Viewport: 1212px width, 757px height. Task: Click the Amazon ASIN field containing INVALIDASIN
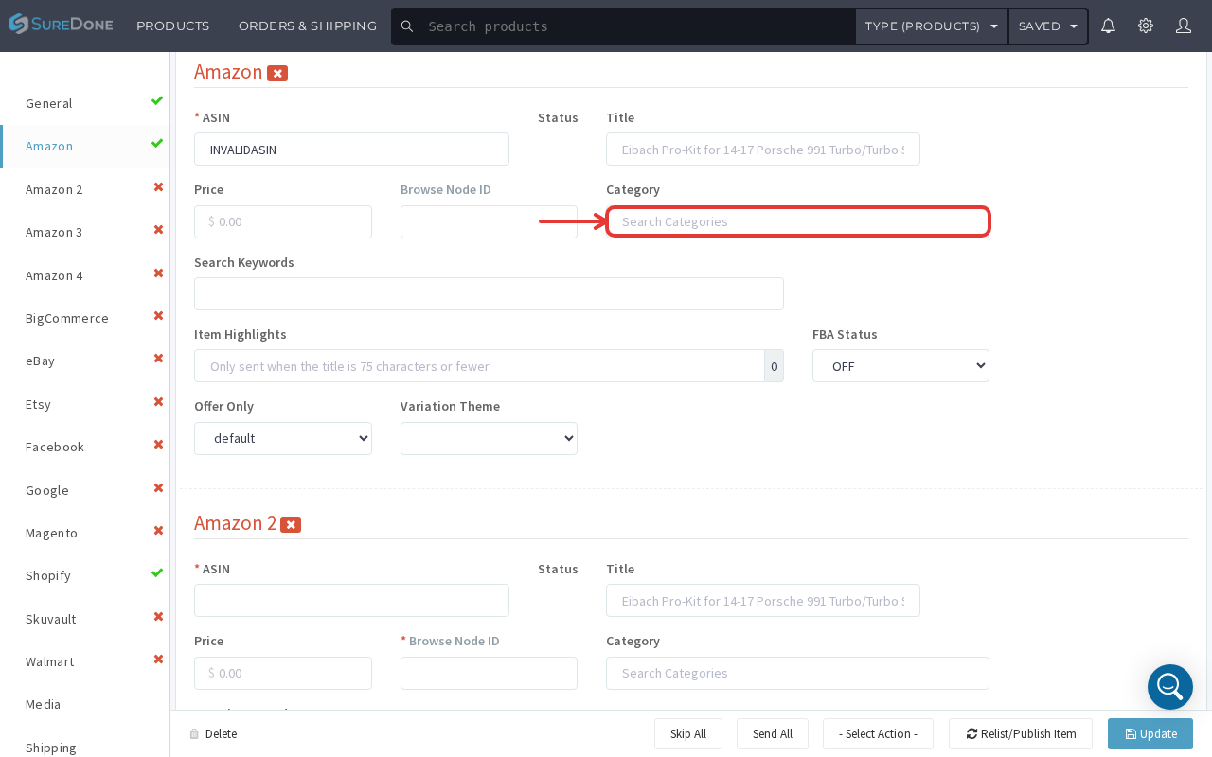click(351, 150)
